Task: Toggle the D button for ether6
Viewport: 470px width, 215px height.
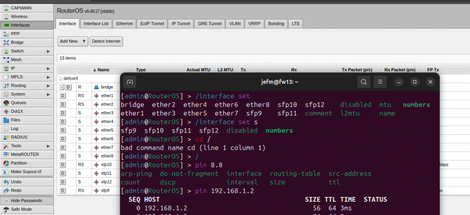Action: pyautogui.click(x=62, y=139)
